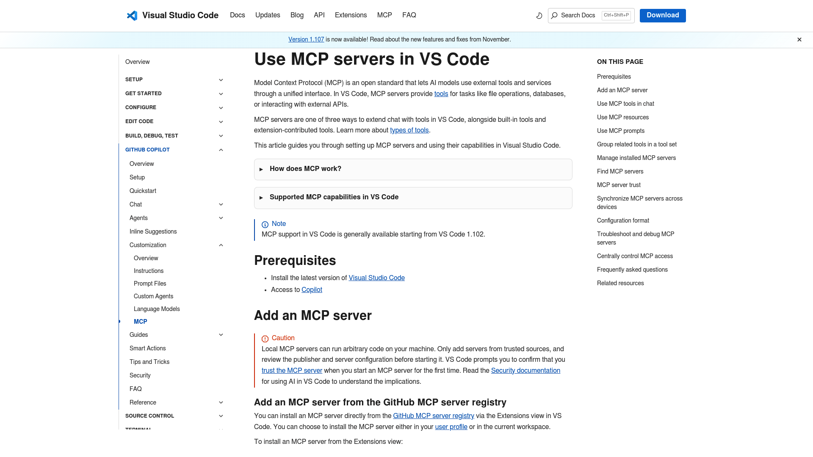Expand the Agents submenu chevron
Screen dimensions: 813x457
[221, 218]
